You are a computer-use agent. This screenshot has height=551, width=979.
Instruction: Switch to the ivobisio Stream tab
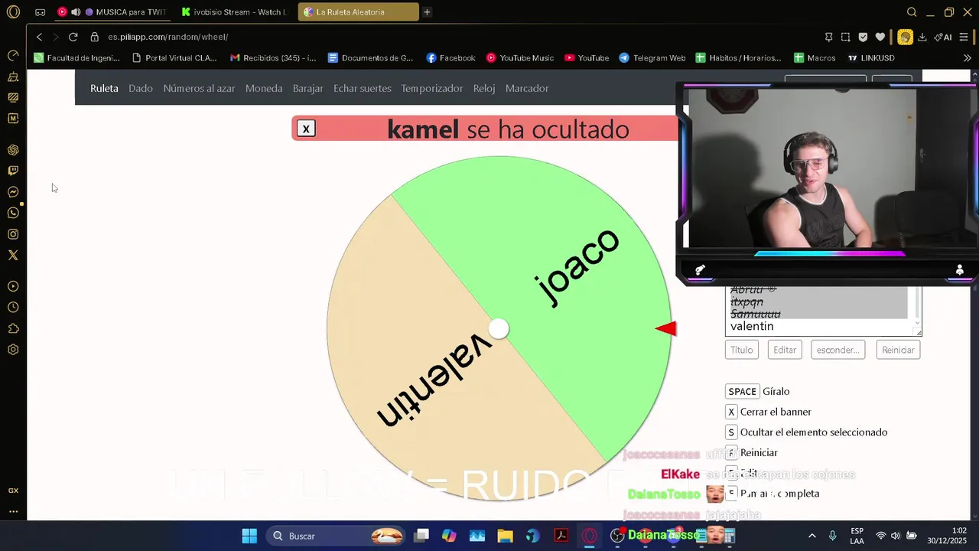(234, 12)
